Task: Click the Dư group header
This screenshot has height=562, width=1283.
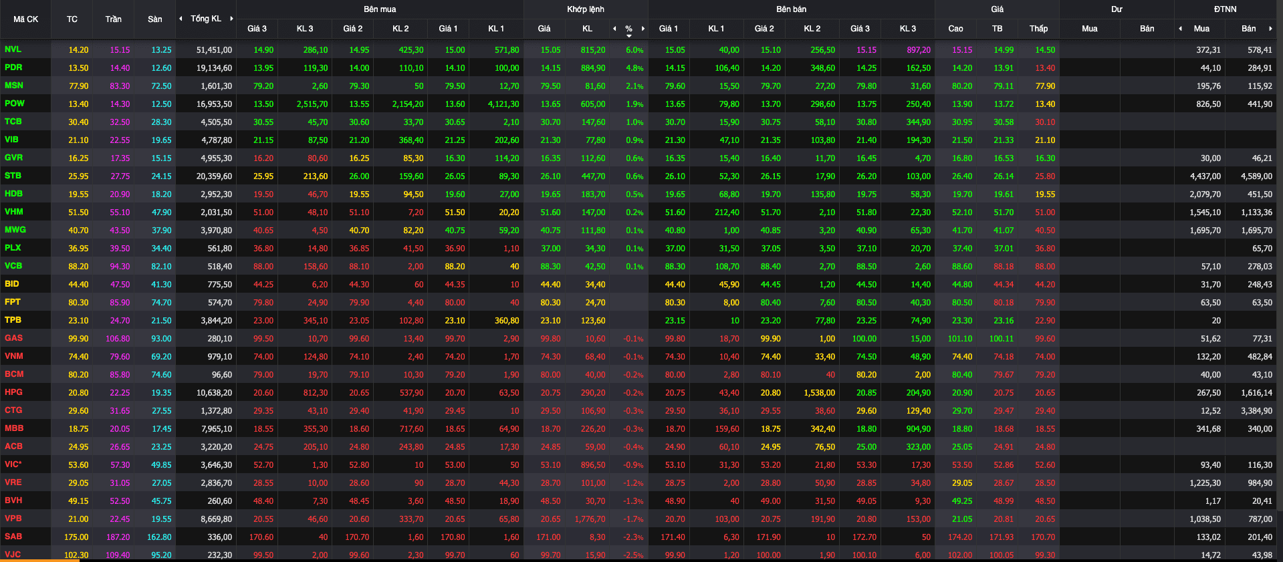Action: 1117,9
